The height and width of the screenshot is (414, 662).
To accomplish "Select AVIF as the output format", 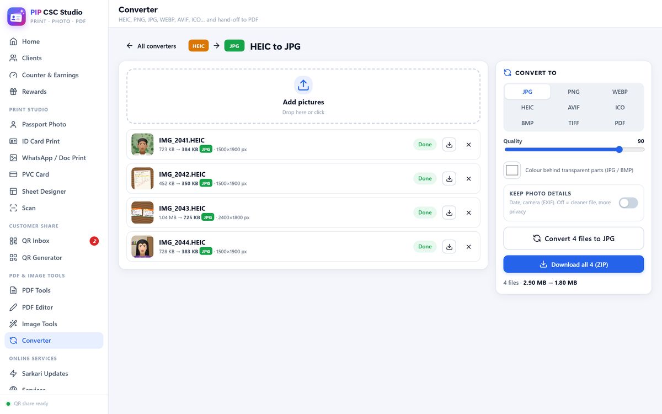I will [x=574, y=108].
